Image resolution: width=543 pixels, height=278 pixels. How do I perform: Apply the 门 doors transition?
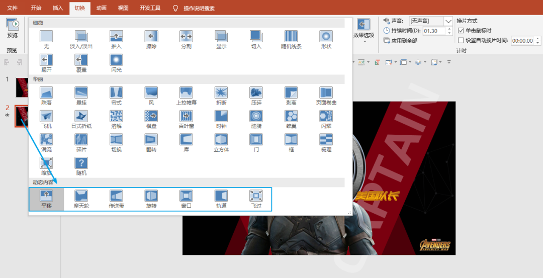[x=256, y=143]
